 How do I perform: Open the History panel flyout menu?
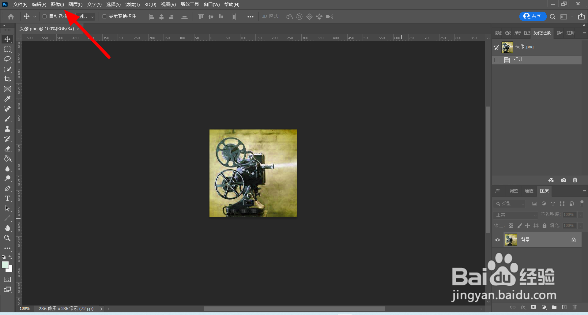tap(584, 33)
